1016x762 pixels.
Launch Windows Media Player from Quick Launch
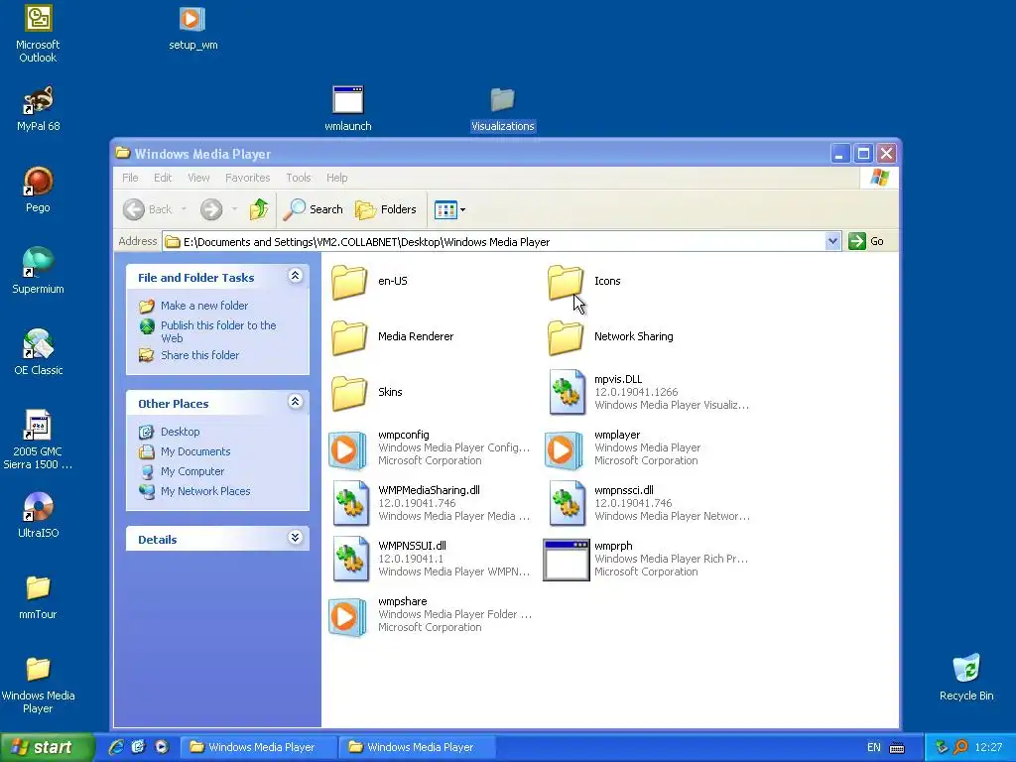[x=162, y=747]
